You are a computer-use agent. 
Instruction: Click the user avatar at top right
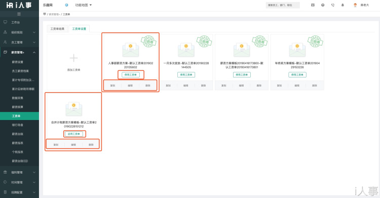point(355,5)
